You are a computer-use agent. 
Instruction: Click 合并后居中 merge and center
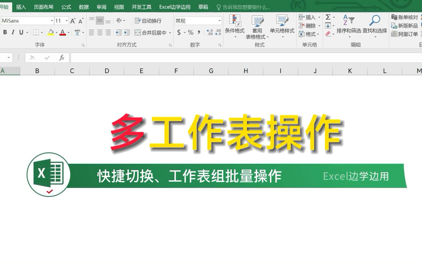(150, 33)
